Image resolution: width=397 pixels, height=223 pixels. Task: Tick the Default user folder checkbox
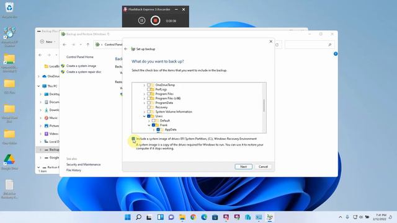153,121
